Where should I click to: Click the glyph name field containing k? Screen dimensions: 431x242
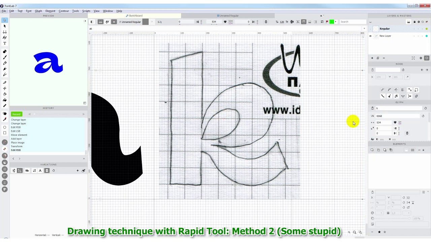point(399,108)
